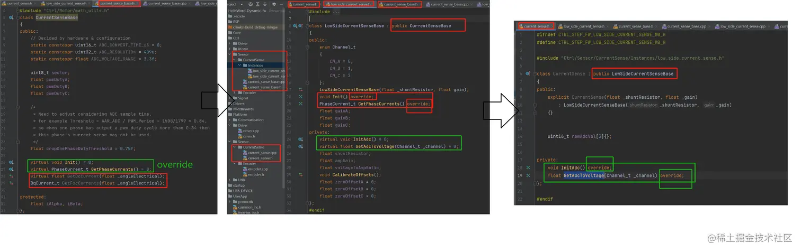
Task: Expand all Project tree nodes in the middle window
Action: click(x=258, y=4)
